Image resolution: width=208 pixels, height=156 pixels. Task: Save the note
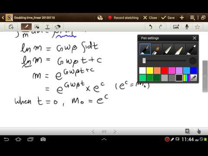coord(168,18)
